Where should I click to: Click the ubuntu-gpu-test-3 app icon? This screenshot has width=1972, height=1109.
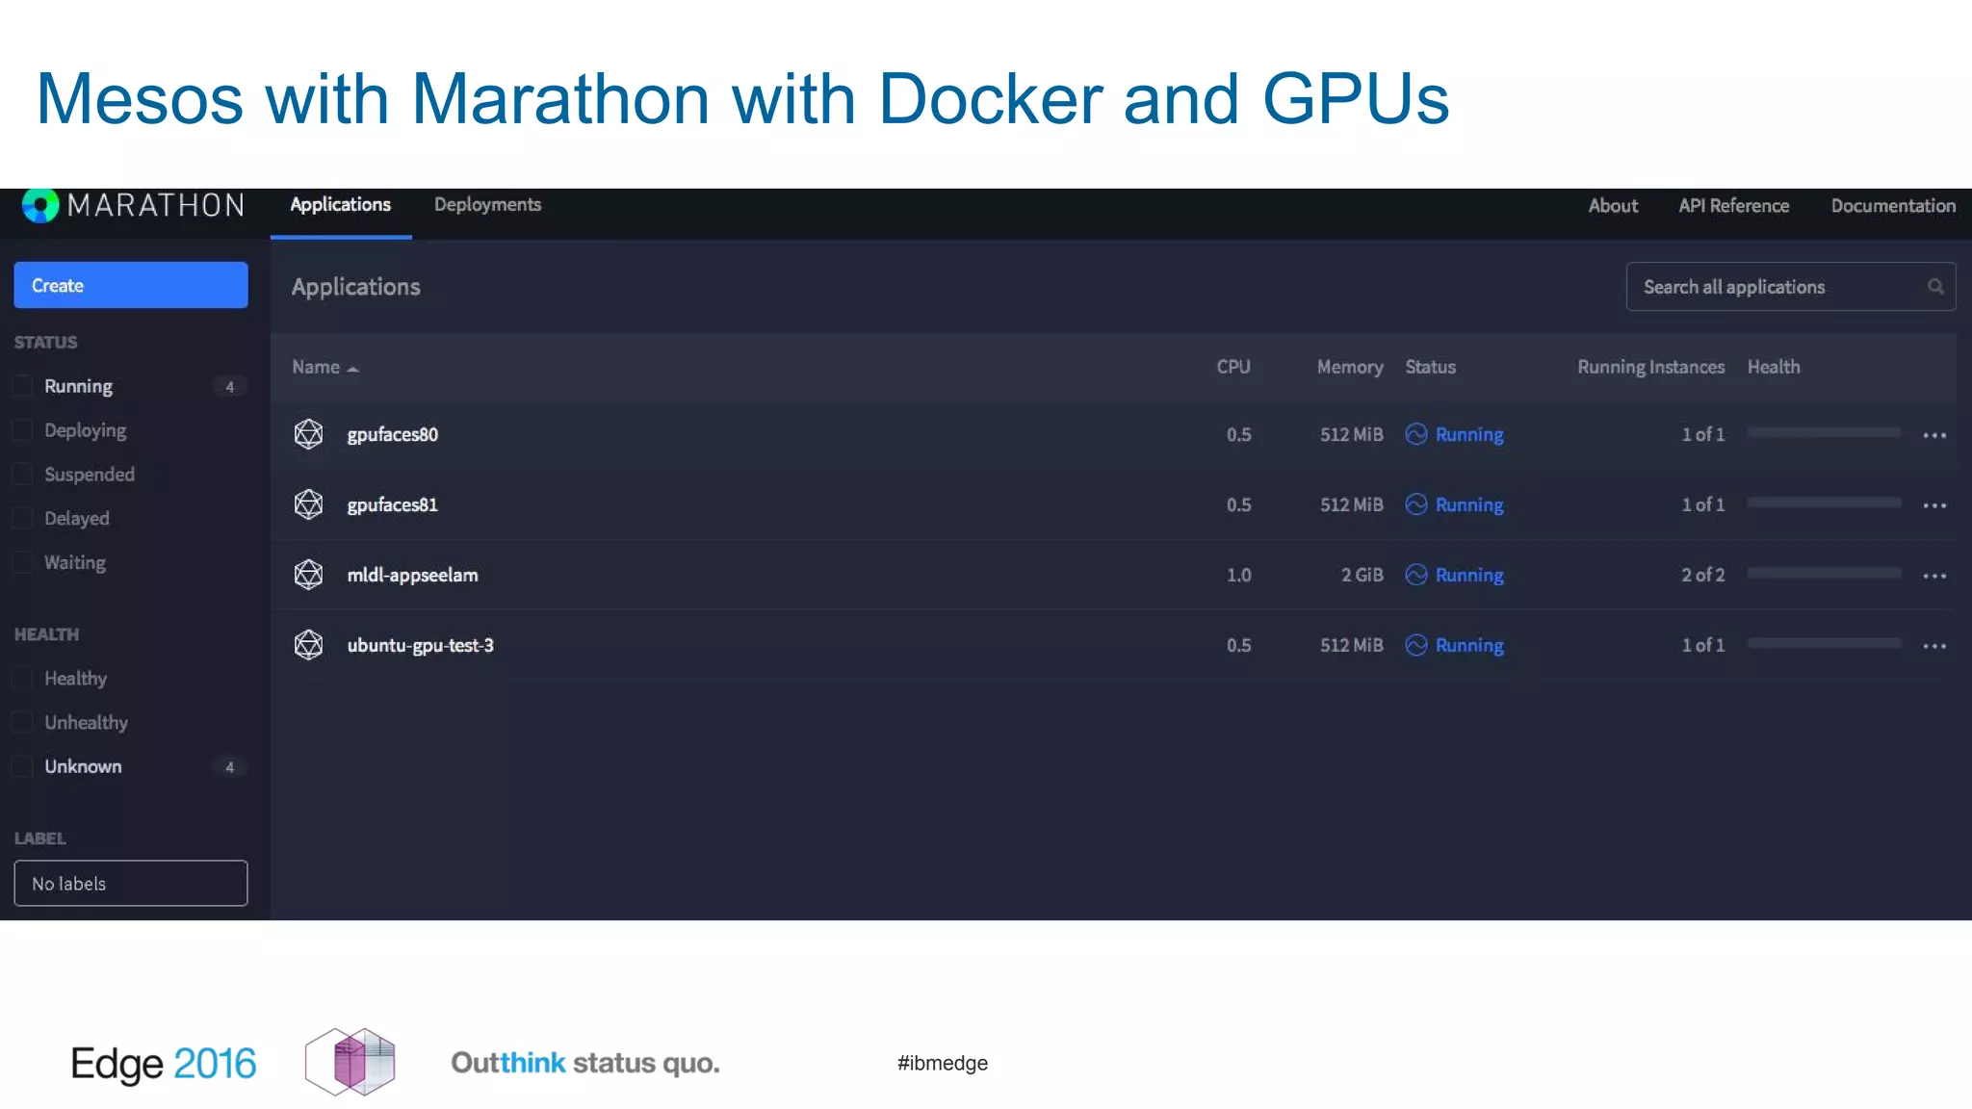[308, 645]
